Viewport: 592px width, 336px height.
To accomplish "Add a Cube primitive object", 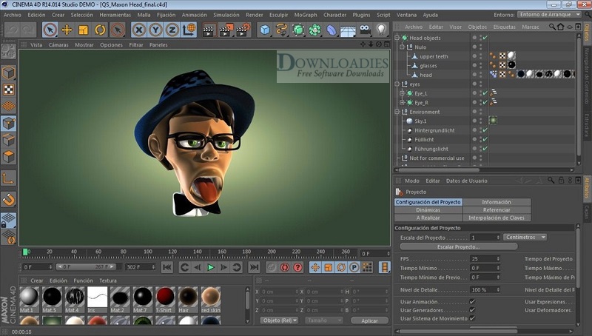I will coord(265,30).
